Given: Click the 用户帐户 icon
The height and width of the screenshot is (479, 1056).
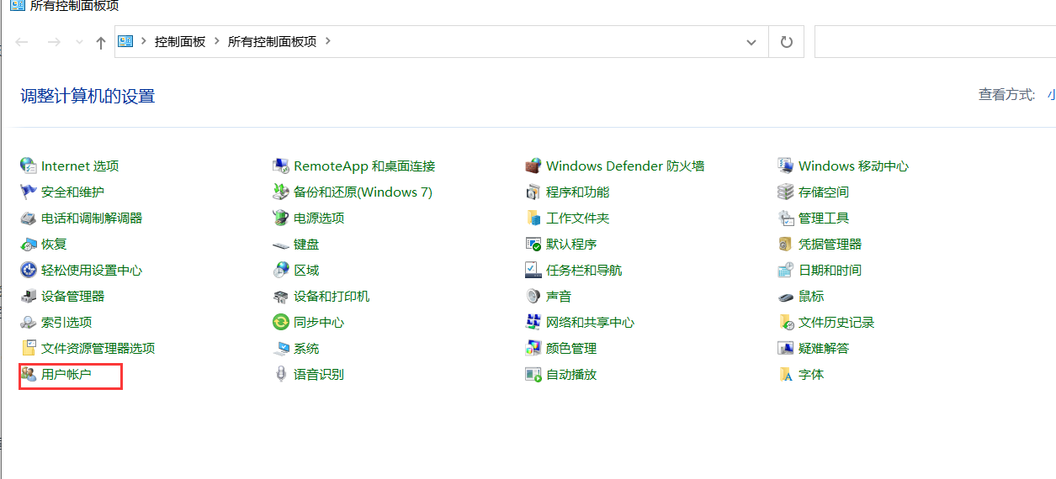Looking at the screenshot, I should pyautogui.click(x=29, y=374).
